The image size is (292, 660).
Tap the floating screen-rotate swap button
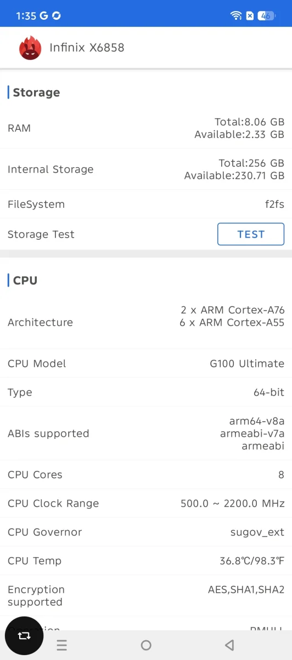[x=24, y=635]
